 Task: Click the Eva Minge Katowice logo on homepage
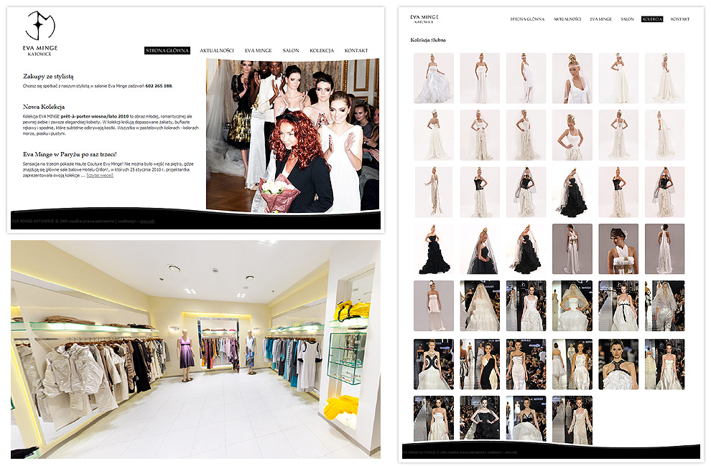40,33
